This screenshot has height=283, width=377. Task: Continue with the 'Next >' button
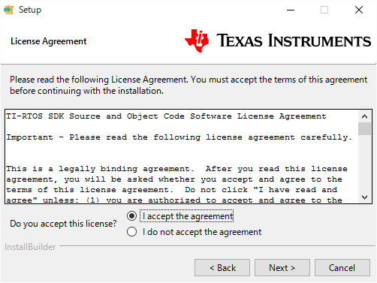(282, 268)
